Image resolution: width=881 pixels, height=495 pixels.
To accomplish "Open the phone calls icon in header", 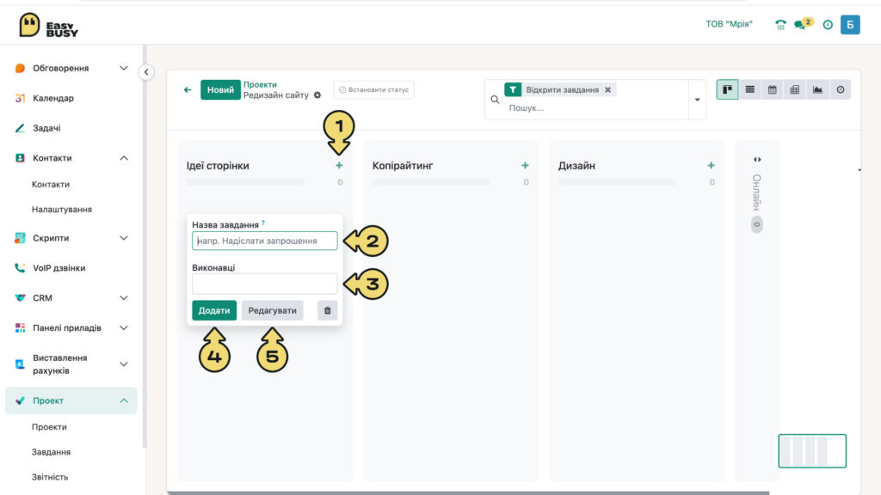I will point(780,25).
